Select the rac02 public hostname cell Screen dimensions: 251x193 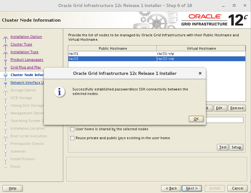112,59
